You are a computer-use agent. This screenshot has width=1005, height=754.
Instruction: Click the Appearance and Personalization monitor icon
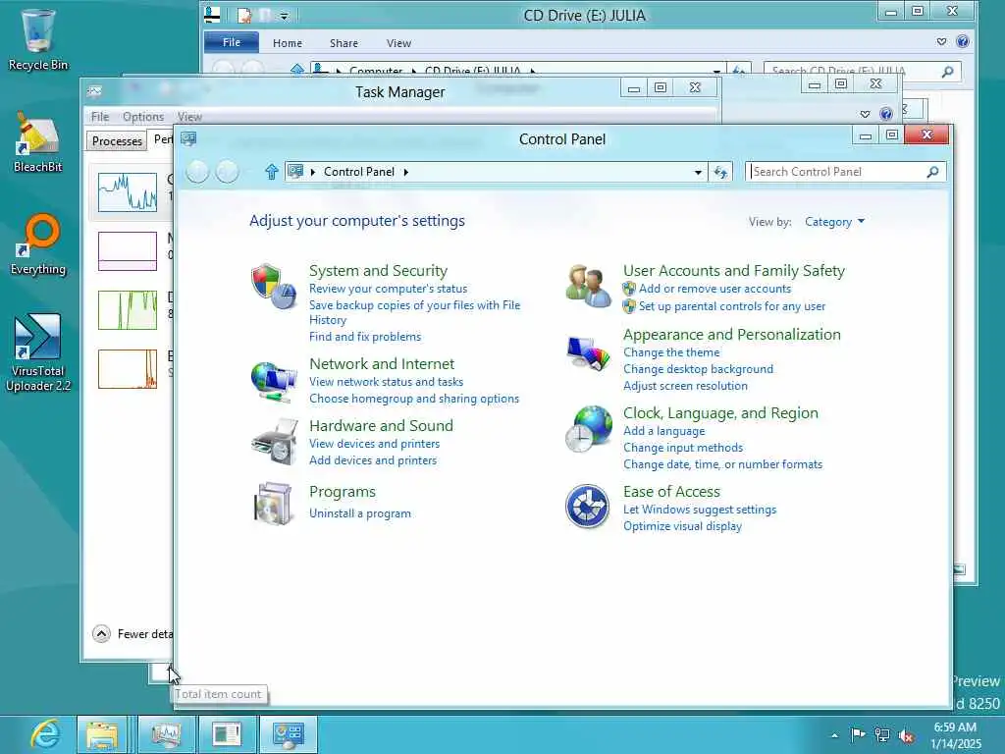pyautogui.click(x=589, y=352)
